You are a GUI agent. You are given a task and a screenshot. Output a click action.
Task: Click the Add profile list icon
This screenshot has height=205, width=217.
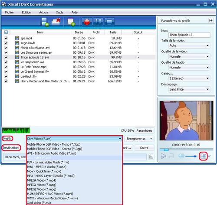click(71, 22)
